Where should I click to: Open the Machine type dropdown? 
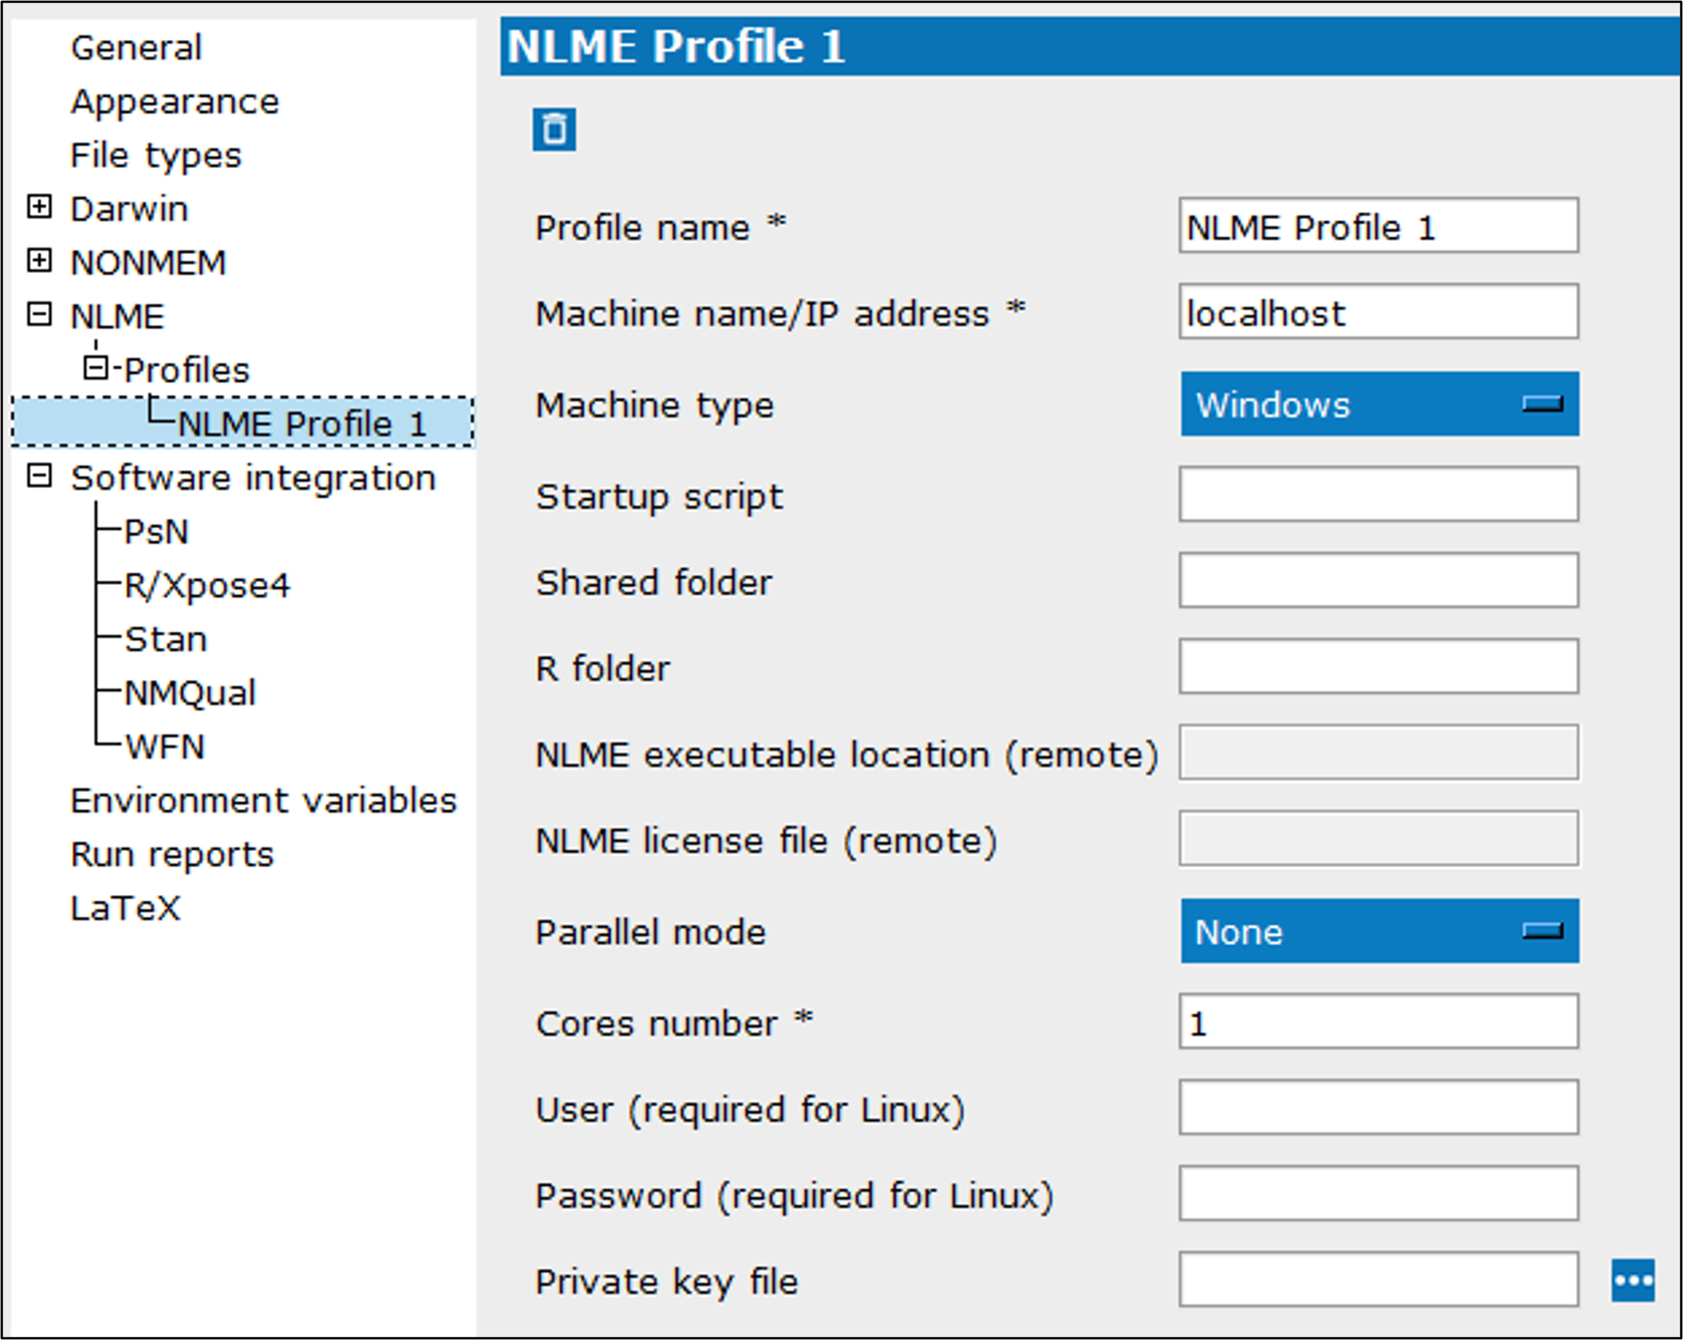(x=1379, y=404)
